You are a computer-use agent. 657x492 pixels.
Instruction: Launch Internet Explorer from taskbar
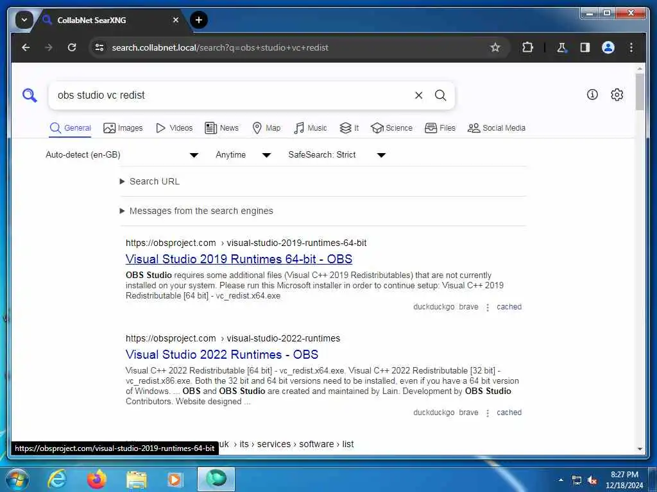(57, 479)
